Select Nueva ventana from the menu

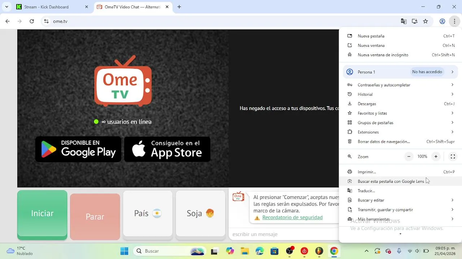click(401, 45)
